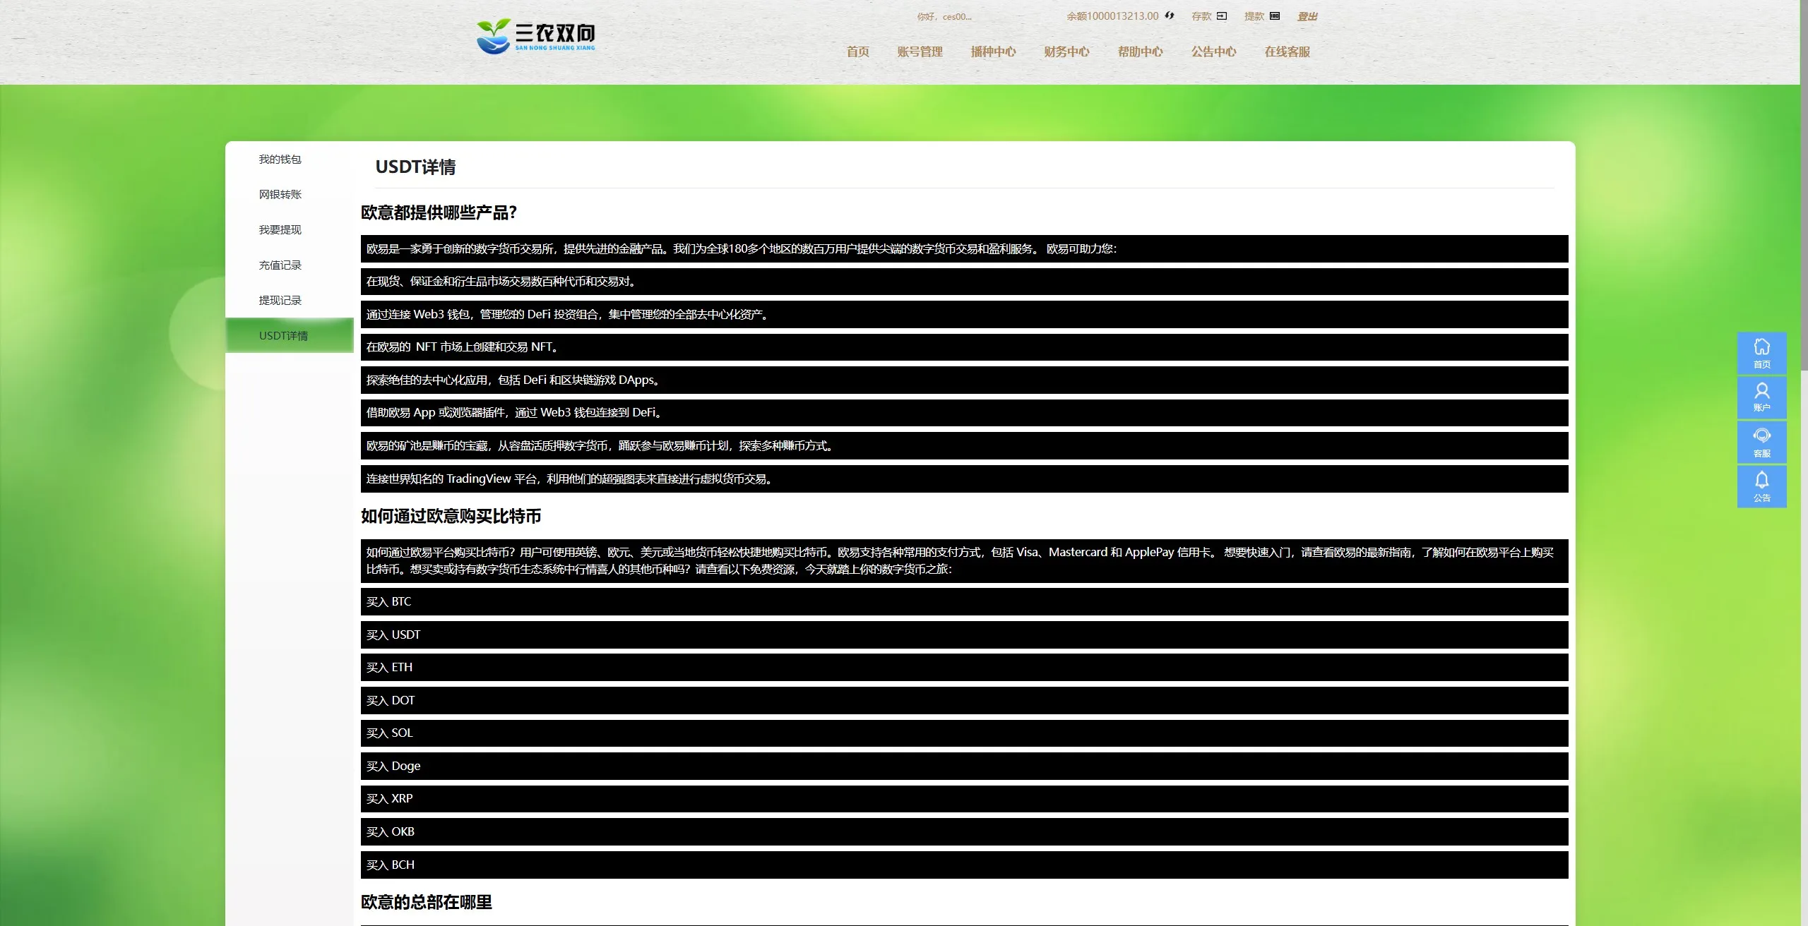This screenshot has width=1808, height=926.
Task: Click the row starting 连接世界知名的 TradingView 平台
Action: pos(964,479)
